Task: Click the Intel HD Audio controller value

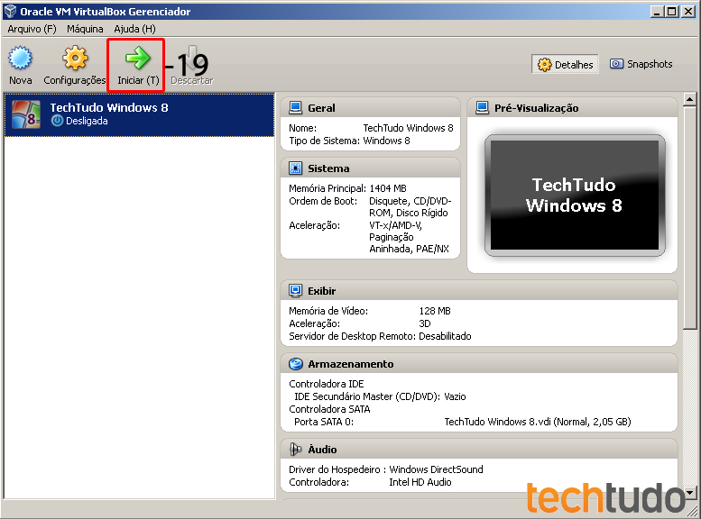Action: pos(420,482)
